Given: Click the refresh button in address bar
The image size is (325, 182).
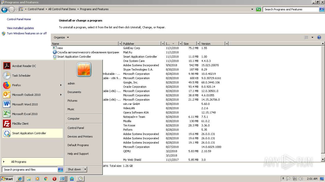Looking at the screenshot, I should point(258,9).
